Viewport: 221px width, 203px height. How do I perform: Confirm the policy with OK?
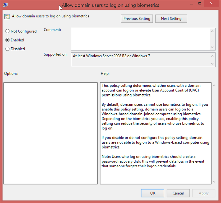[153, 193]
